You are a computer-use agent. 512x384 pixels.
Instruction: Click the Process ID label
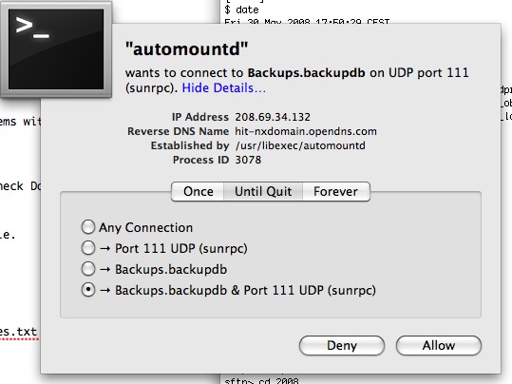(x=200, y=160)
